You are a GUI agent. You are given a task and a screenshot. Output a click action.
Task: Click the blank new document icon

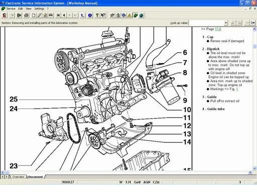(34, 15)
